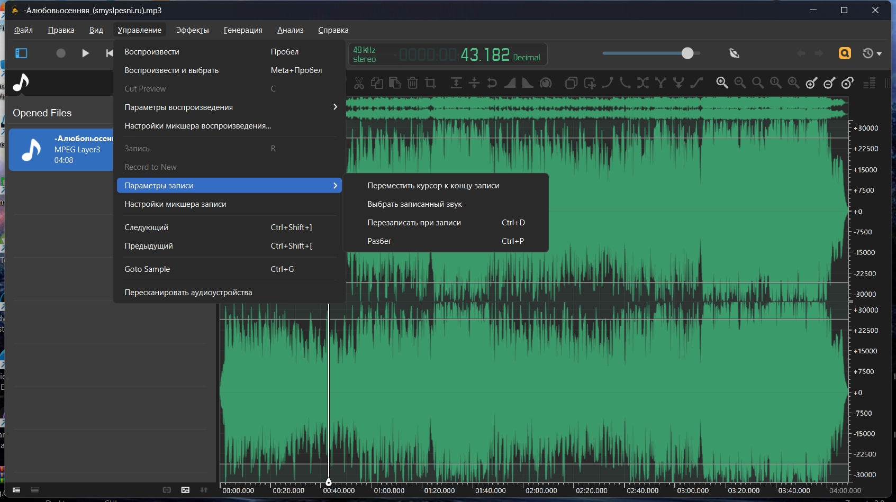Image resolution: width=896 pixels, height=502 pixels.
Task: Click the Fade In ramp icon
Action: click(510, 83)
